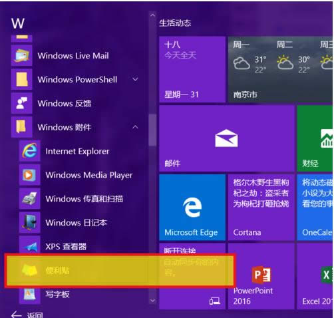Open the 财经 finance tile
Viewport: 334px width, 318px height.
[x=315, y=138]
